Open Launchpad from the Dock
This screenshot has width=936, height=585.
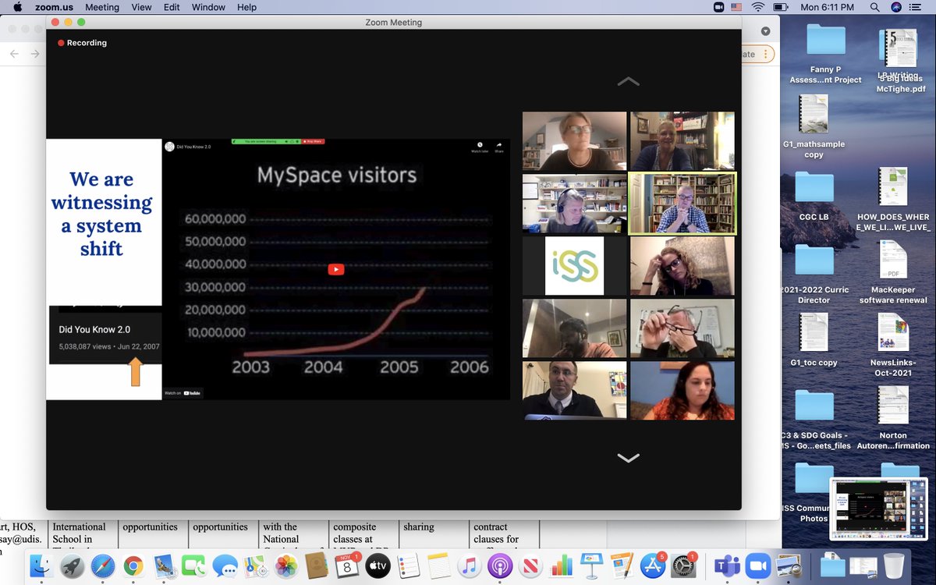coord(71,565)
